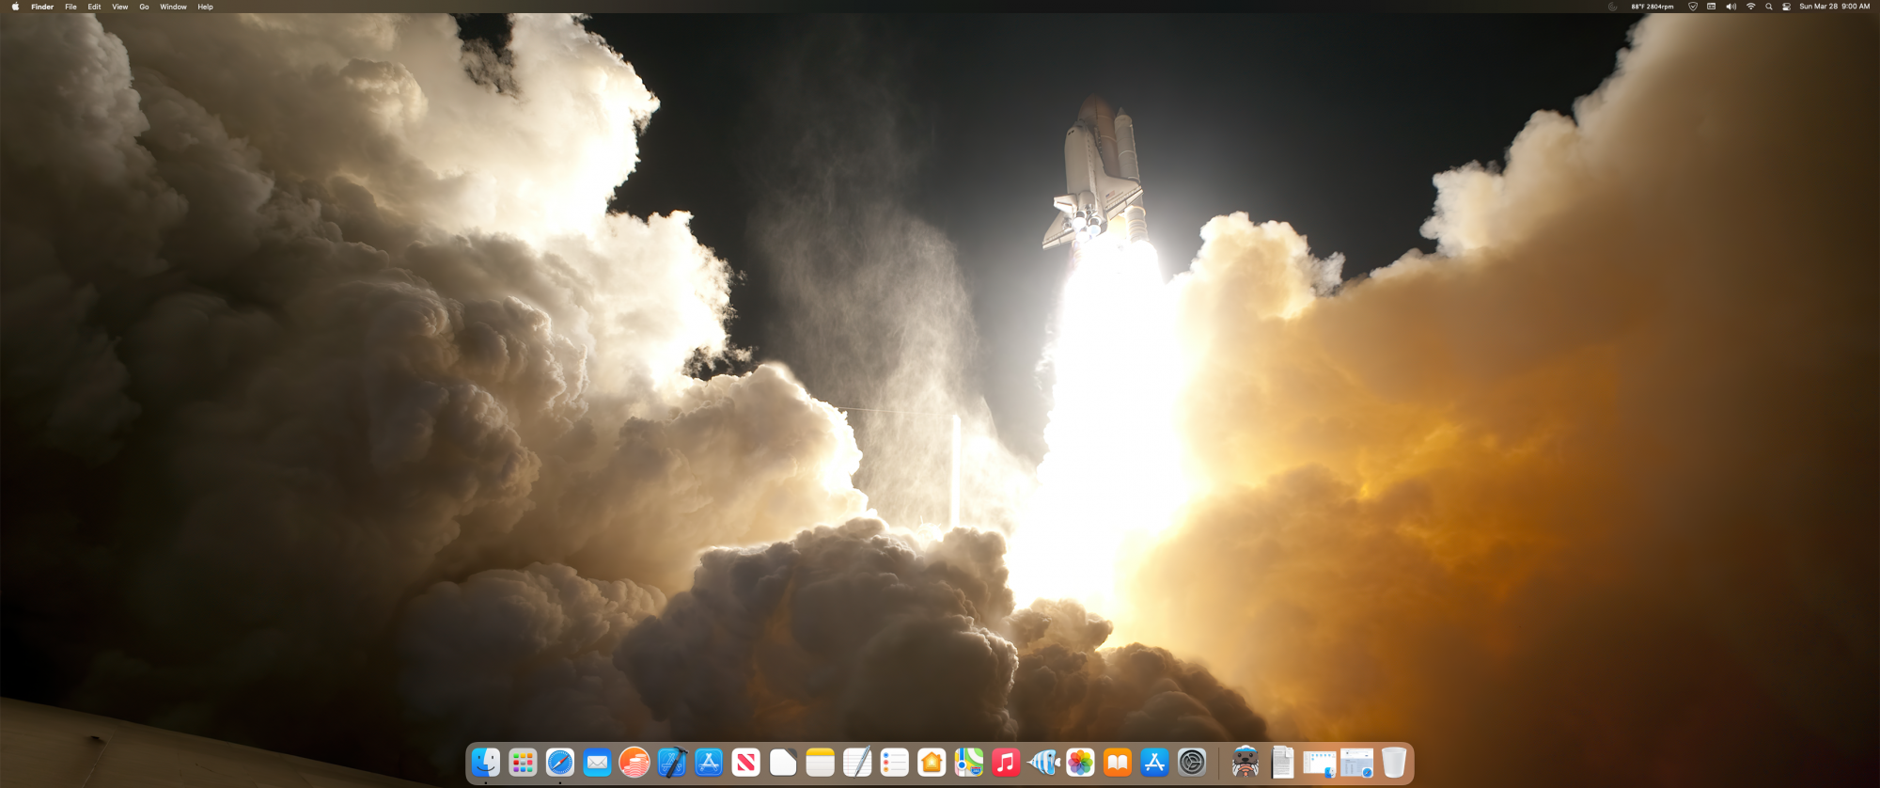The width and height of the screenshot is (1880, 788).
Task: Open the mascot app with sunglasses in Dock
Action: pos(1245,763)
